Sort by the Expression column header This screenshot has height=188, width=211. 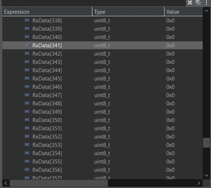click(x=47, y=12)
